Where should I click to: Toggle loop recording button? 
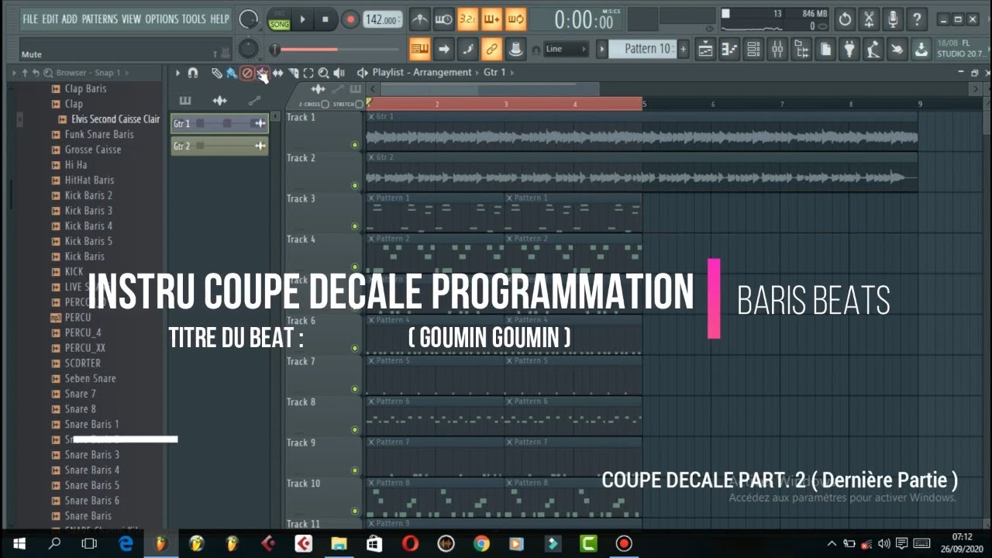(x=515, y=19)
